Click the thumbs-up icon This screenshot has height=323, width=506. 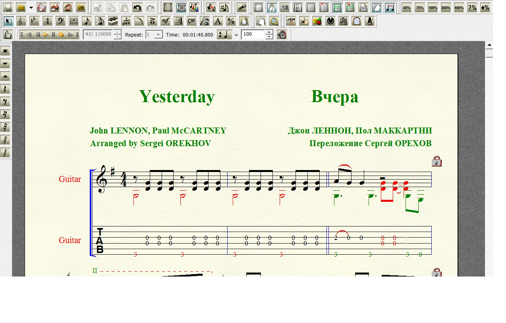click(8, 35)
